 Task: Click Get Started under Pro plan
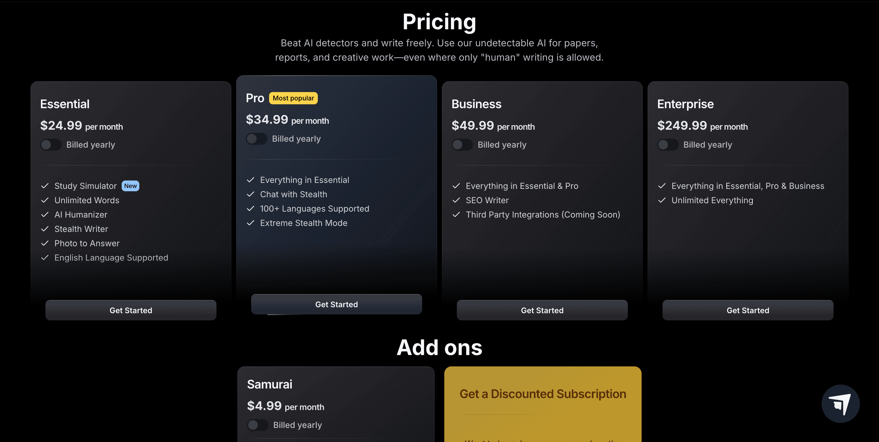click(336, 304)
